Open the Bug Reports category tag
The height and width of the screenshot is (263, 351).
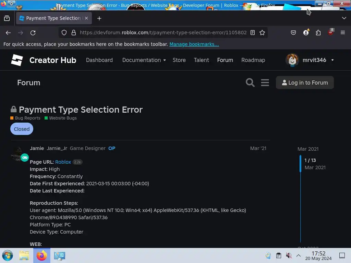pyautogui.click(x=25, y=118)
